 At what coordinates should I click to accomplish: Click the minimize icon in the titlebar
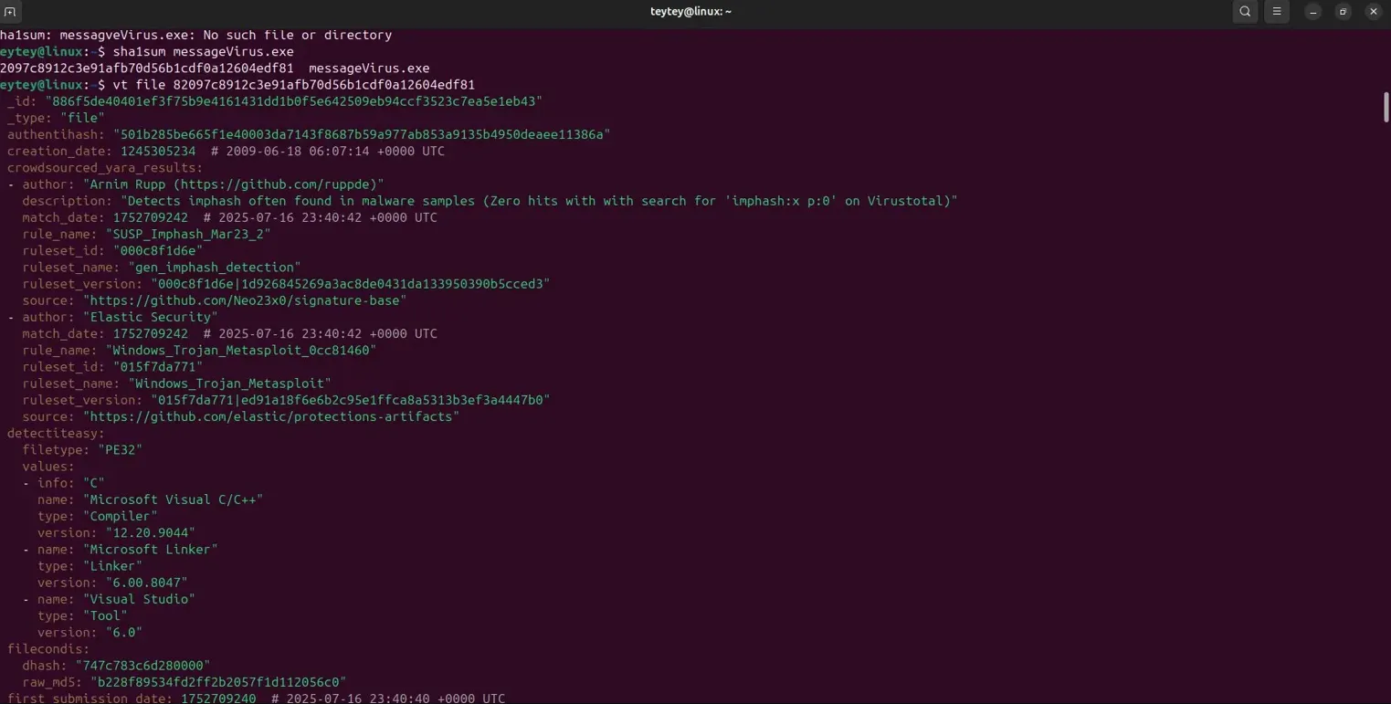[1312, 11]
